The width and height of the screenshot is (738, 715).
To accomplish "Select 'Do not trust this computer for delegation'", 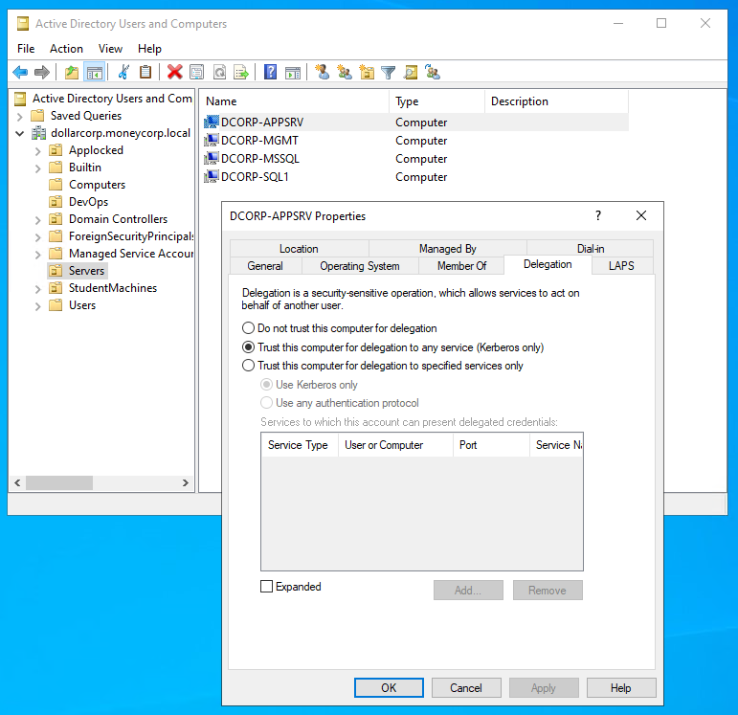I will coord(249,328).
